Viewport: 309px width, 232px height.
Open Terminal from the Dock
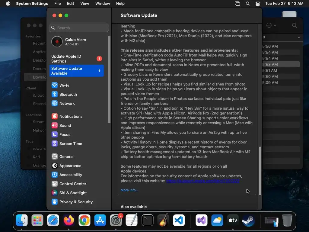147,220
